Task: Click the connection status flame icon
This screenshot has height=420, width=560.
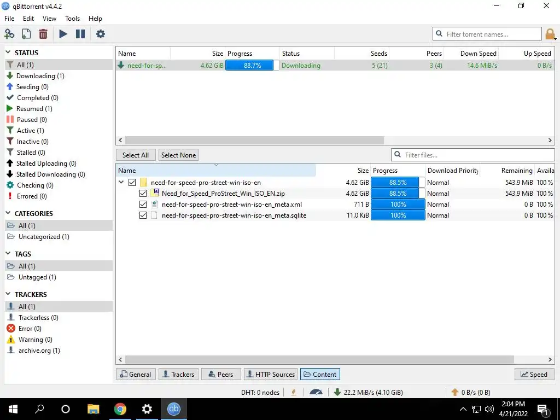Action: [x=294, y=392]
